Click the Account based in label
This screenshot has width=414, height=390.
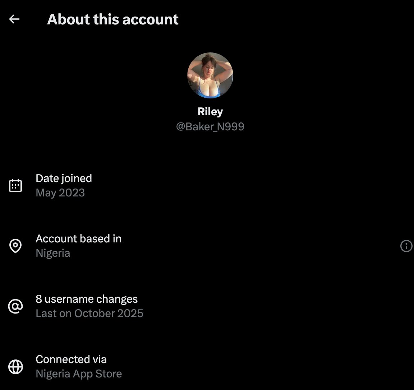pos(79,239)
